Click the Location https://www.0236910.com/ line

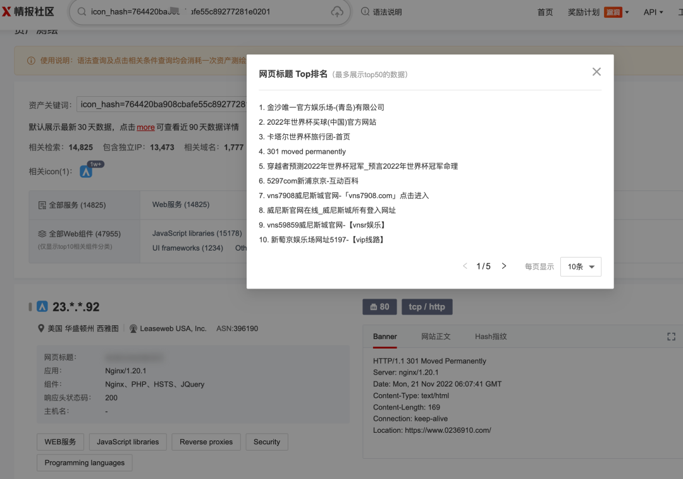[432, 431]
